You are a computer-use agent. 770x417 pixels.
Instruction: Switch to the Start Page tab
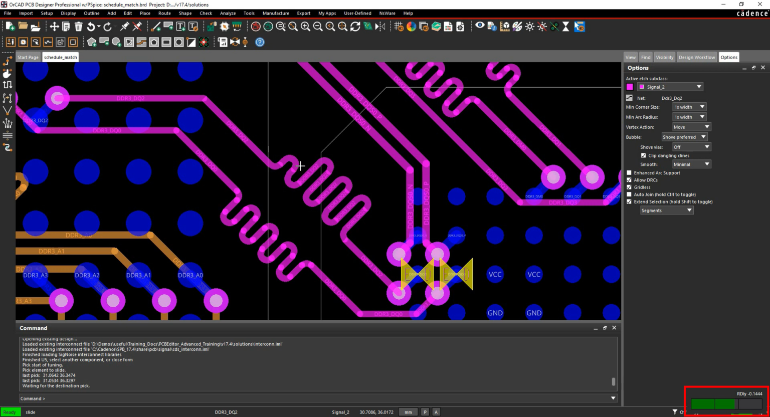click(28, 57)
